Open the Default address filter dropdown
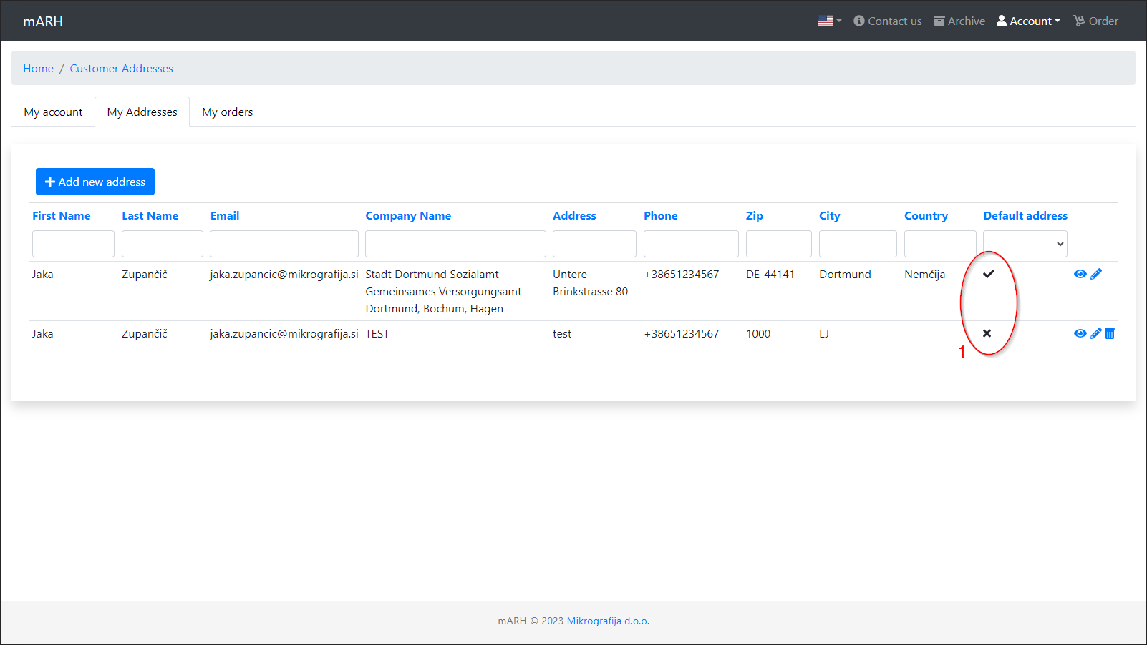Screen dimensions: 1147x645 pos(1025,244)
